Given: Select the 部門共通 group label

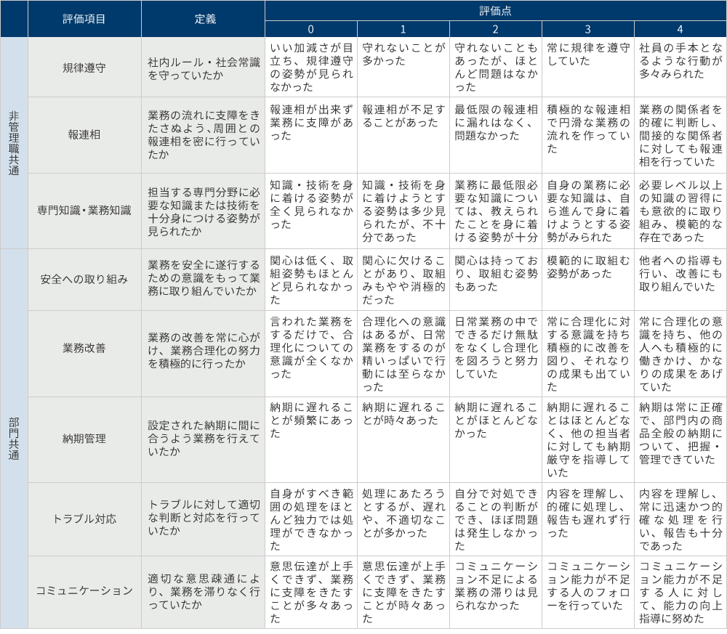Looking at the screenshot, I should (14, 438).
